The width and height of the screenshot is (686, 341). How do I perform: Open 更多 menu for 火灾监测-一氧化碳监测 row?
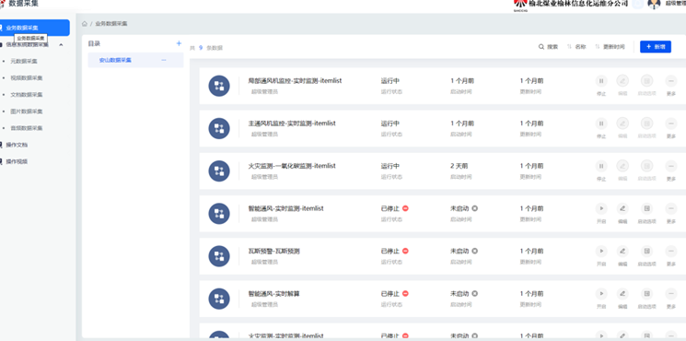671,166
